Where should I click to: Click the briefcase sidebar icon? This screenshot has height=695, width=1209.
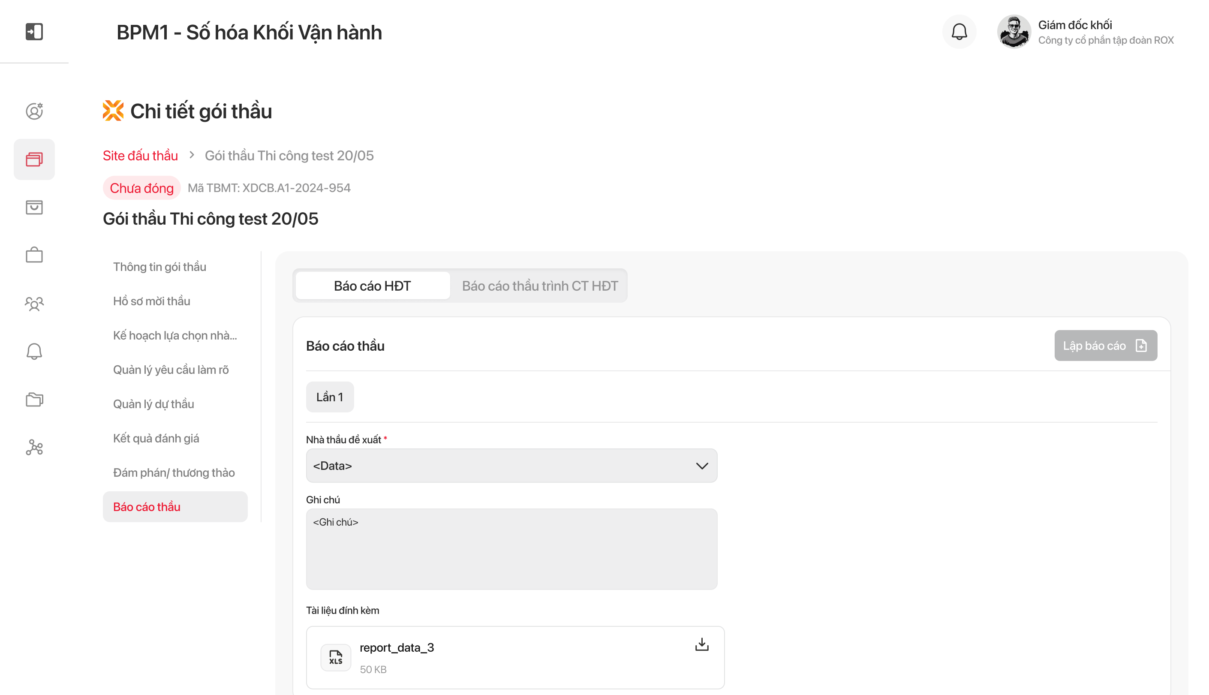(34, 255)
